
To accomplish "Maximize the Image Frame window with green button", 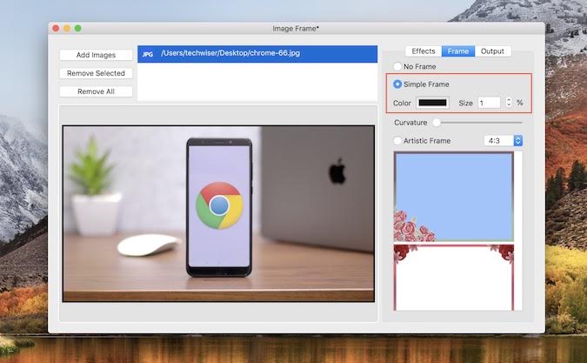I will coord(78,29).
